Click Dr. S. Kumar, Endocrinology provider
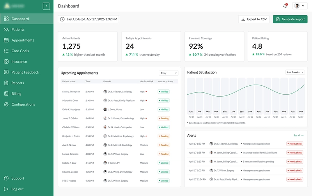This screenshot has width=312, height=196. (x=121, y=118)
